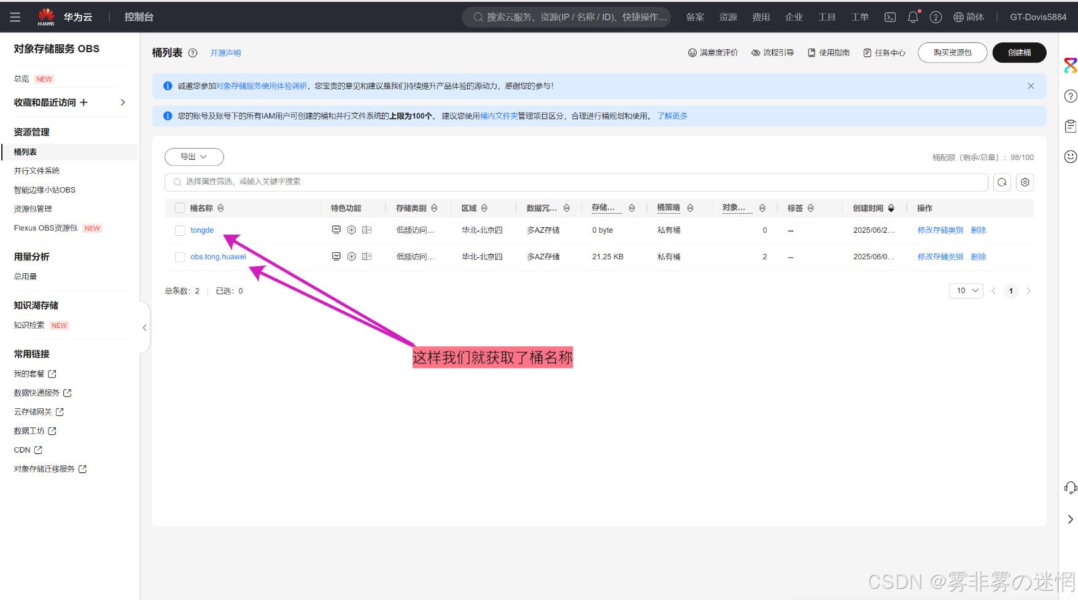The image size is (1078, 600).
Task: Click the smiley feedback icon in right sidebar
Action: pyautogui.click(x=1070, y=157)
